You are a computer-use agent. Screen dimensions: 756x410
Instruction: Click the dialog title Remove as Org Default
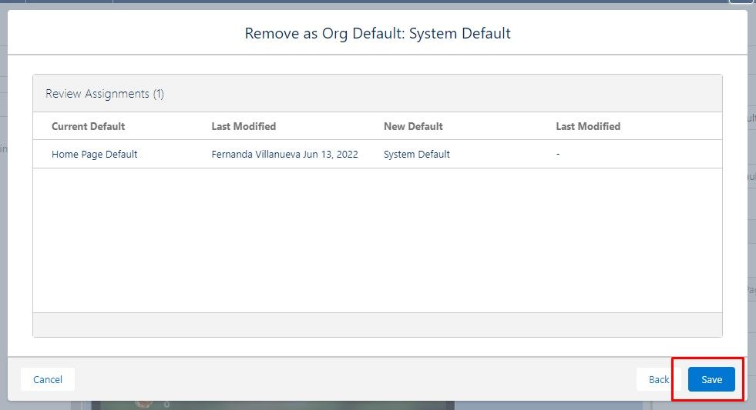pyautogui.click(x=378, y=33)
